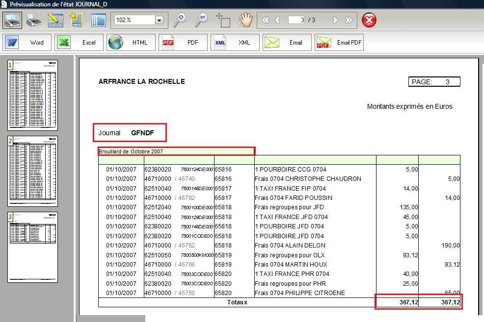This screenshot has width=484, height=322.
Task: Click the zoom in magnifier icon
Action: (180, 20)
